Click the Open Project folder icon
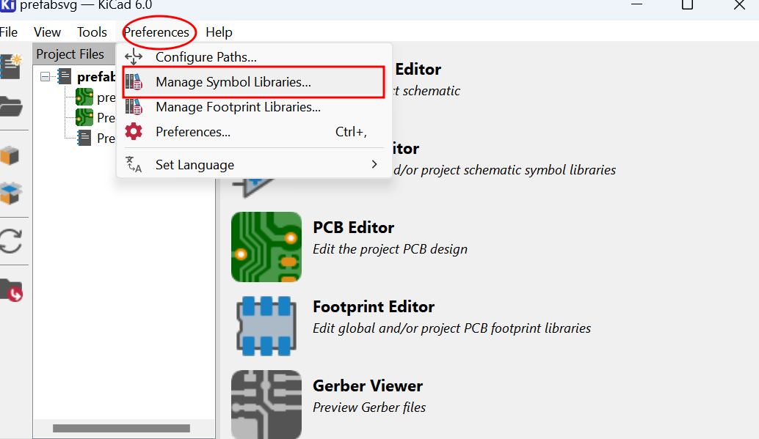The image size is (759, 439). [x=10, y=107]
